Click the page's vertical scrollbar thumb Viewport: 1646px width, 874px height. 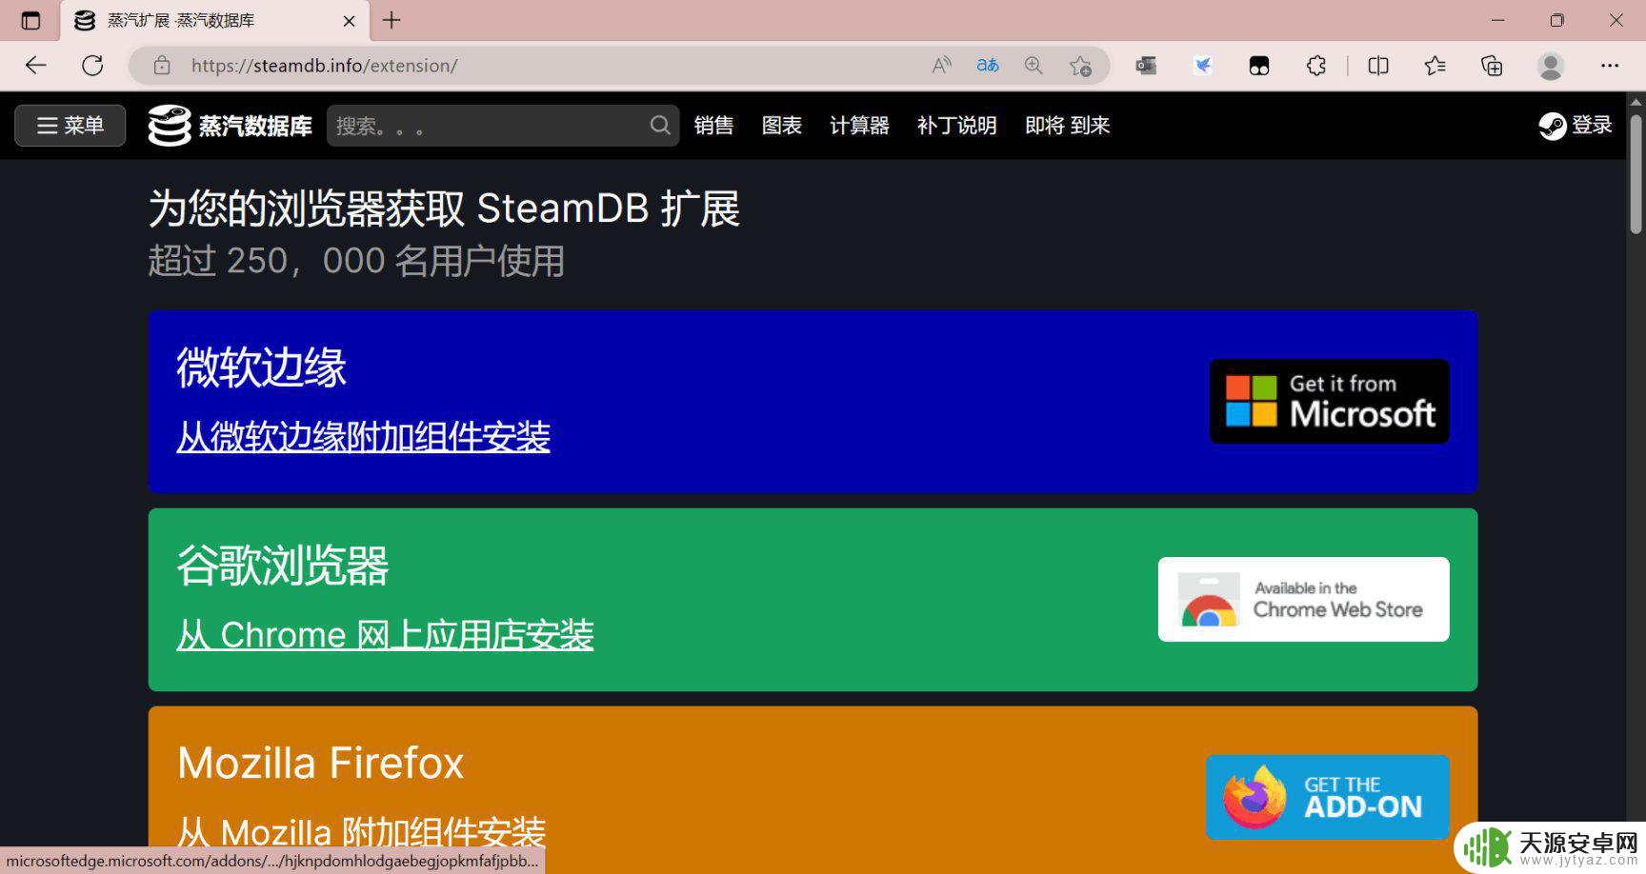click(x=1636, y=173)
